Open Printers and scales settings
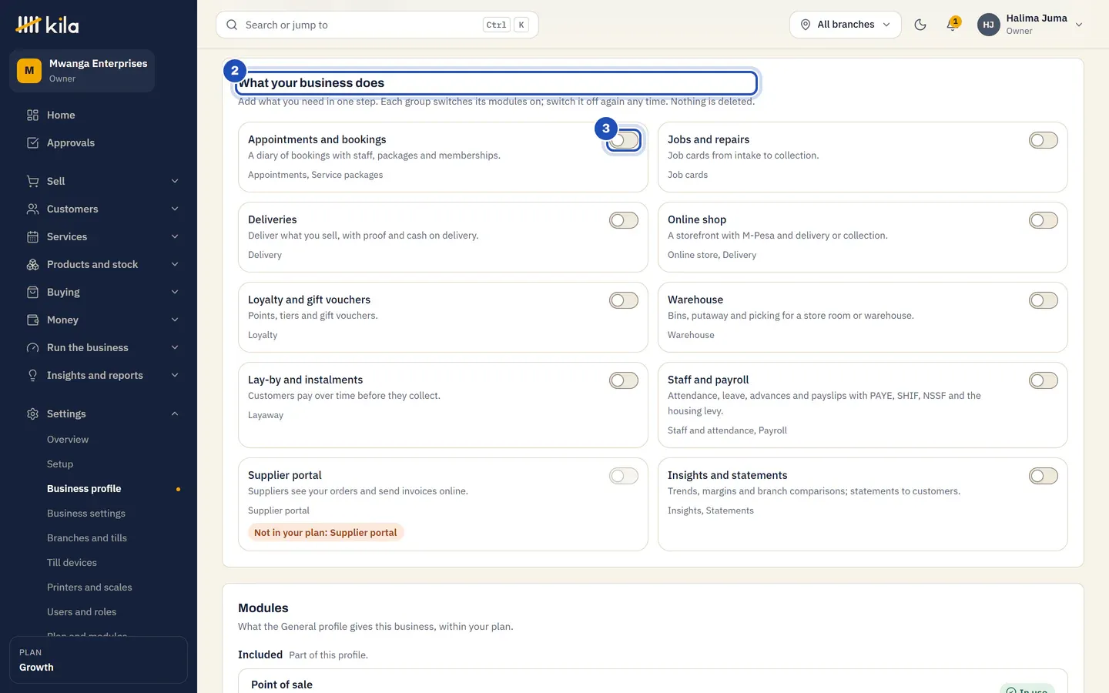The width and height of the screenshot is (1109, 693). click(89, 588)
